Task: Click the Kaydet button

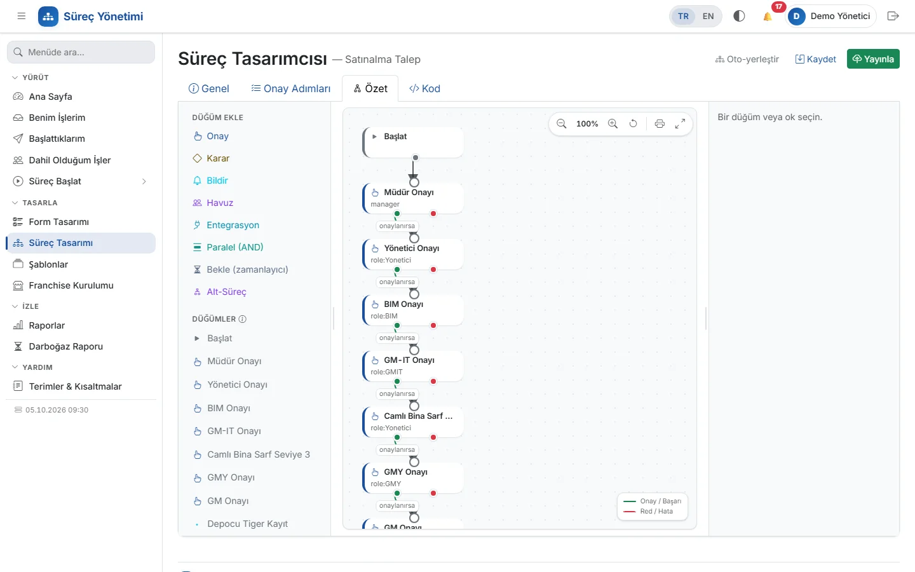Action: [816, 59]
